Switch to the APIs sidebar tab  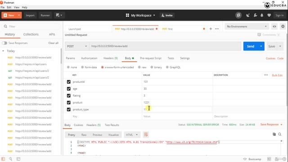[52, 34]
